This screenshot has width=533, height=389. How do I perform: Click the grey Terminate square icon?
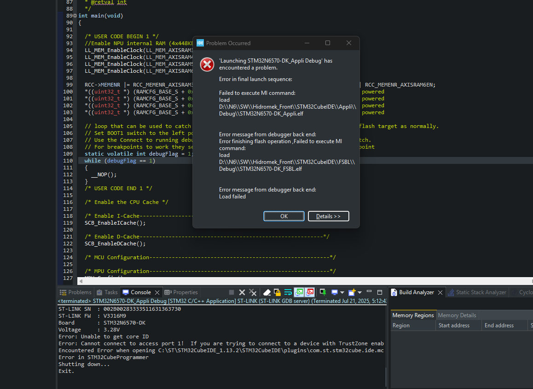(232, 292)
